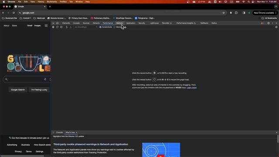Select the Memory tab

(x=119, y=23)
